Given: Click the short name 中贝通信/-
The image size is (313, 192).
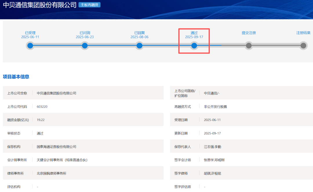Looking at the screenshot, I should click(x=212, y=93).
